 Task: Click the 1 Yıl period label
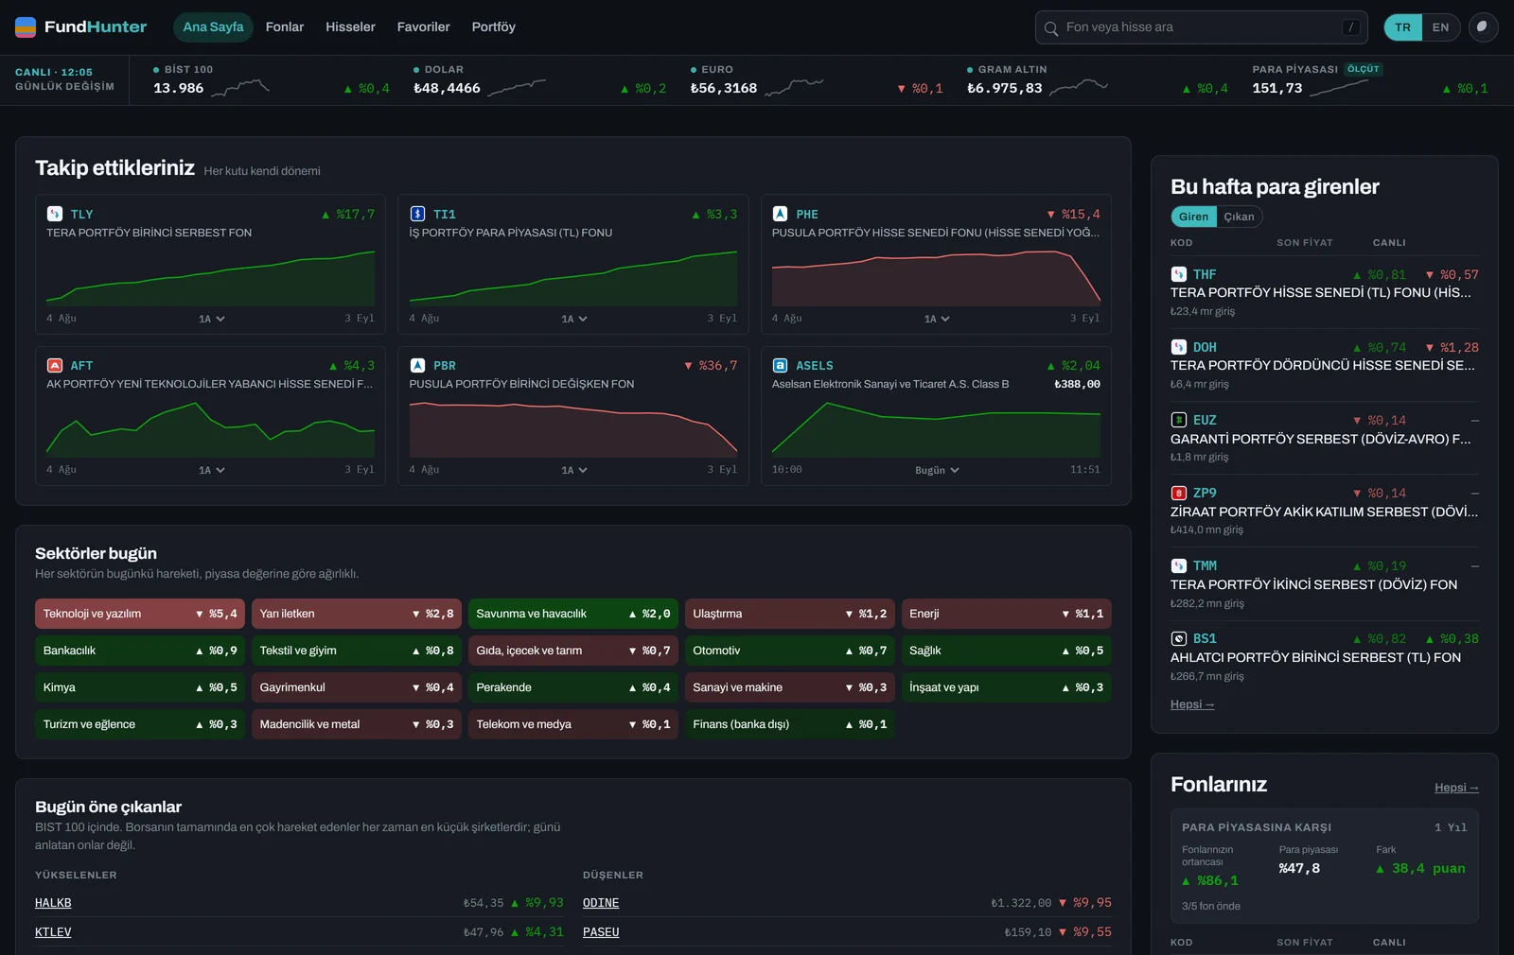pos(1451,827)
